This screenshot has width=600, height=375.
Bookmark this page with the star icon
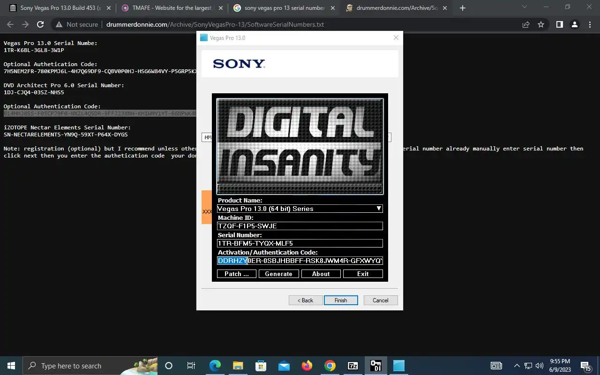(541, 24)
